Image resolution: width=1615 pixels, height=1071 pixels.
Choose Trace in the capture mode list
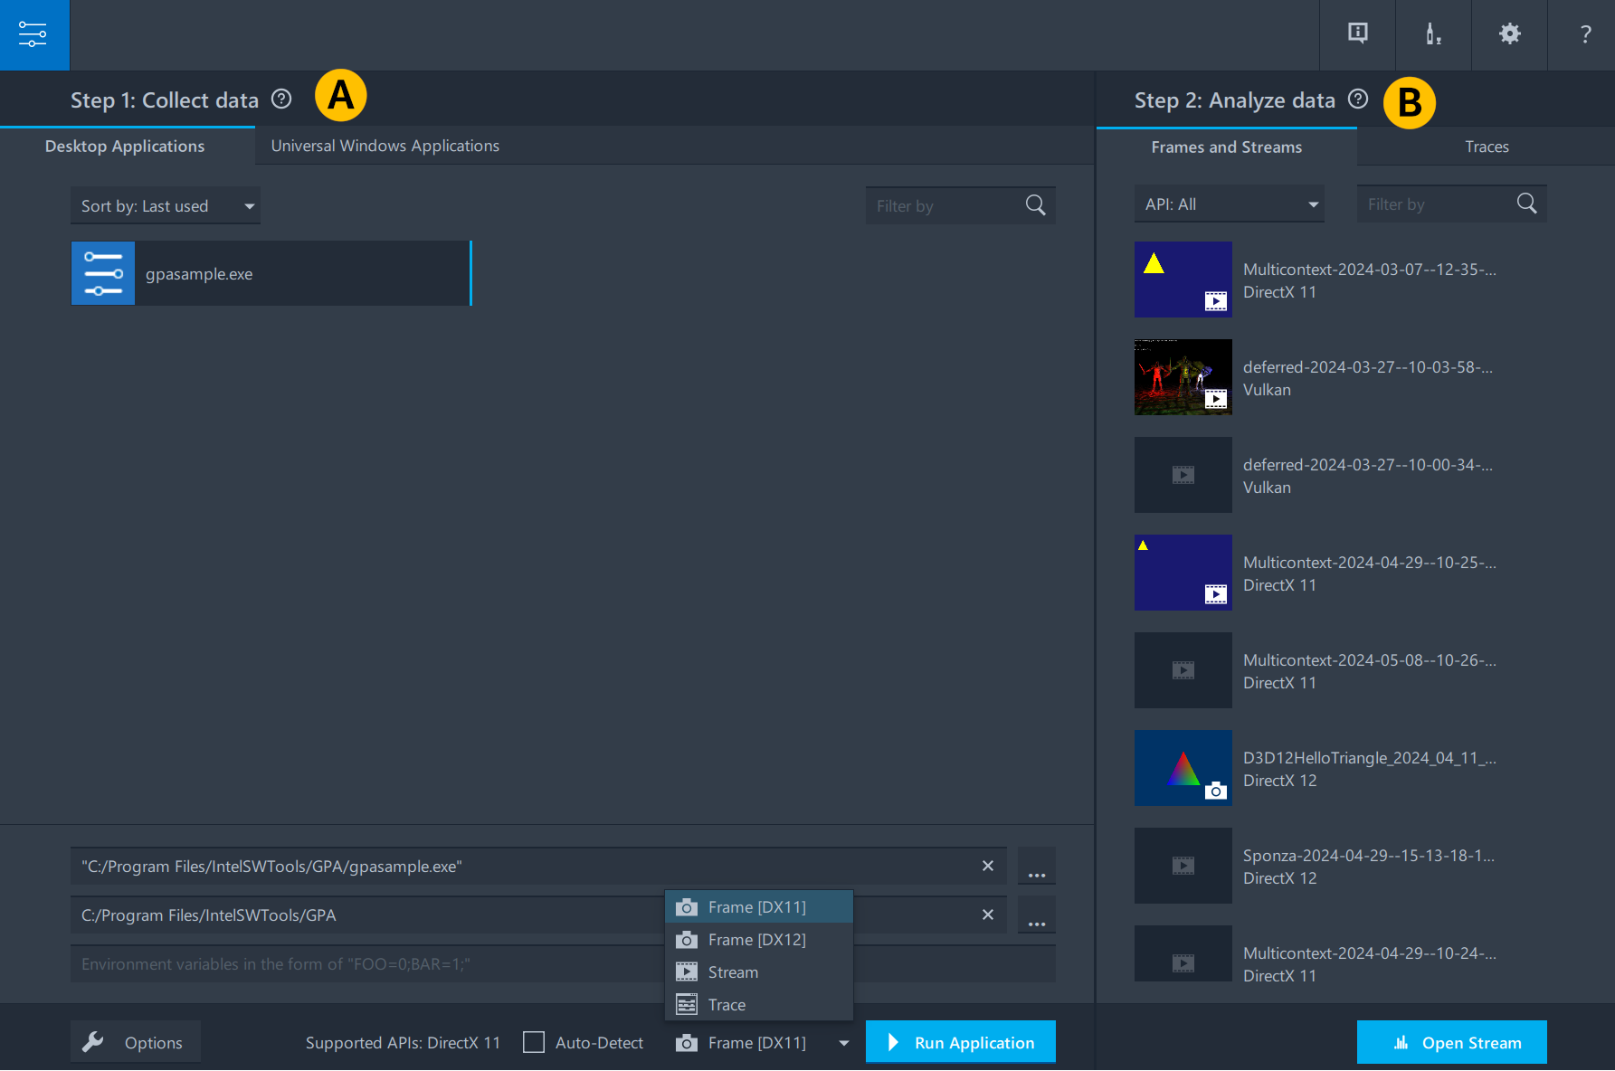(x=727, y=1005)
